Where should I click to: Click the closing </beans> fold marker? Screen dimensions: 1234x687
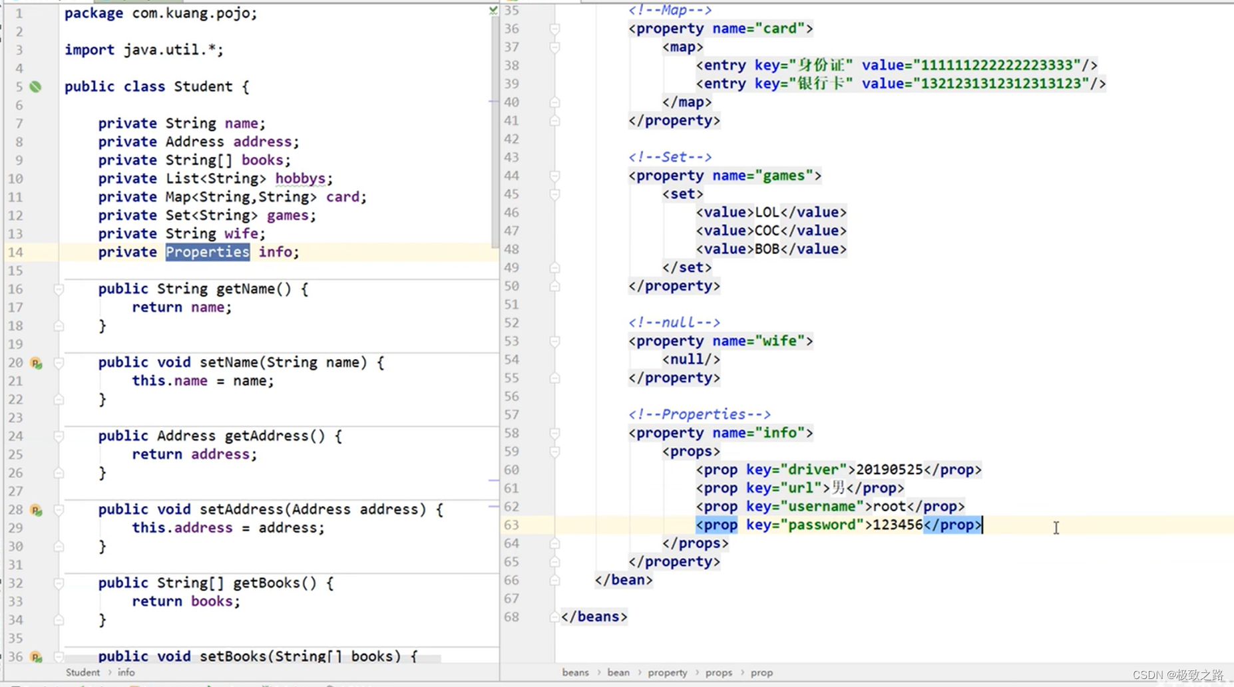coord(554,617)
